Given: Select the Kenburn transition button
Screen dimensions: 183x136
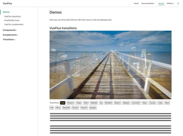Looking at the screenshot, I should tap(70, 103).
